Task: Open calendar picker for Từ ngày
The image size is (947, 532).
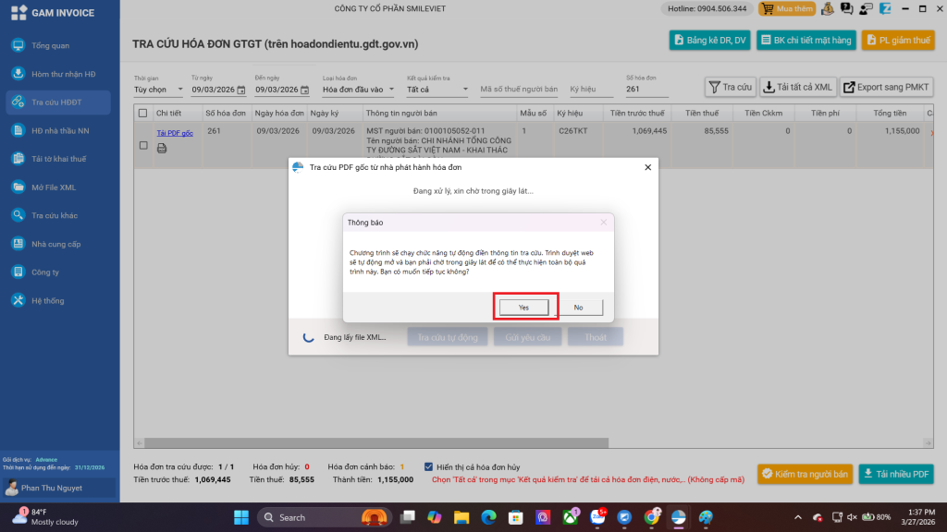Action: [x=241, y=90]
